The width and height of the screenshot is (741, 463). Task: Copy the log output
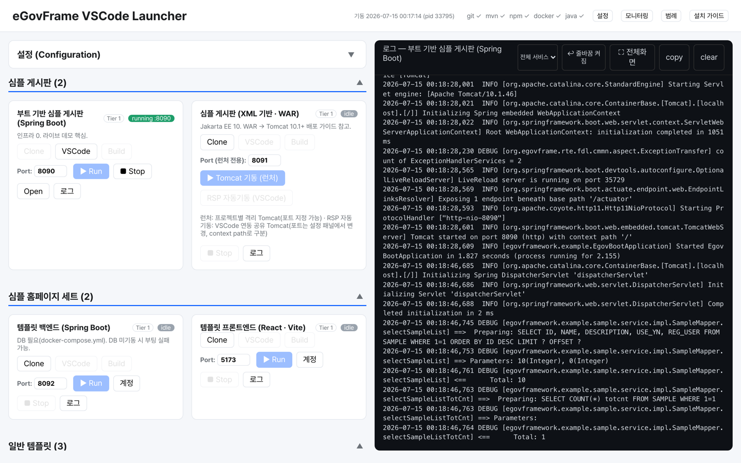click(x=674, y=57)
